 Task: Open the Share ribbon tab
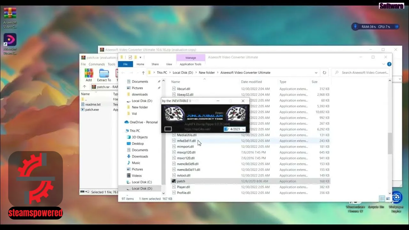click(x=155, y=64)
